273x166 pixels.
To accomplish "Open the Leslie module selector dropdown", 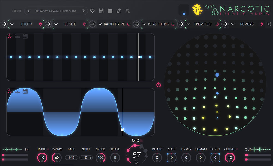I will pos(56,24).
